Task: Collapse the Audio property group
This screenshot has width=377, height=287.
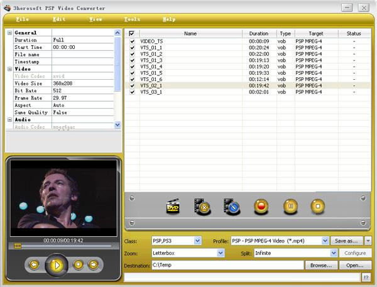Action: [x=9, y=119]
